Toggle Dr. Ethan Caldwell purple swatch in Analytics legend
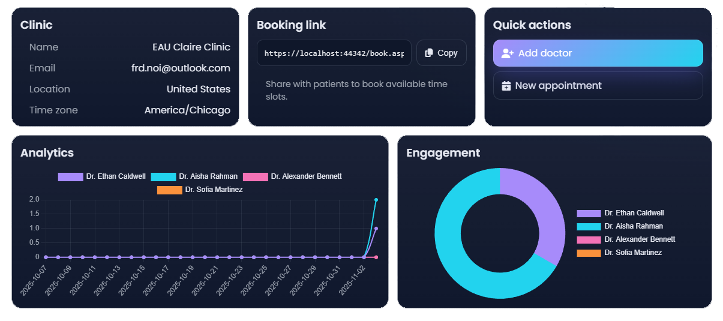723x321 pixels. pos(70,176)
